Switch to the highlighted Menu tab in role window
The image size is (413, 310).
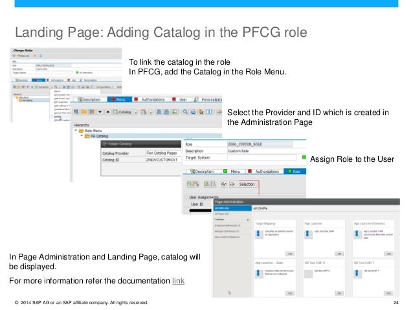[119, 99]
